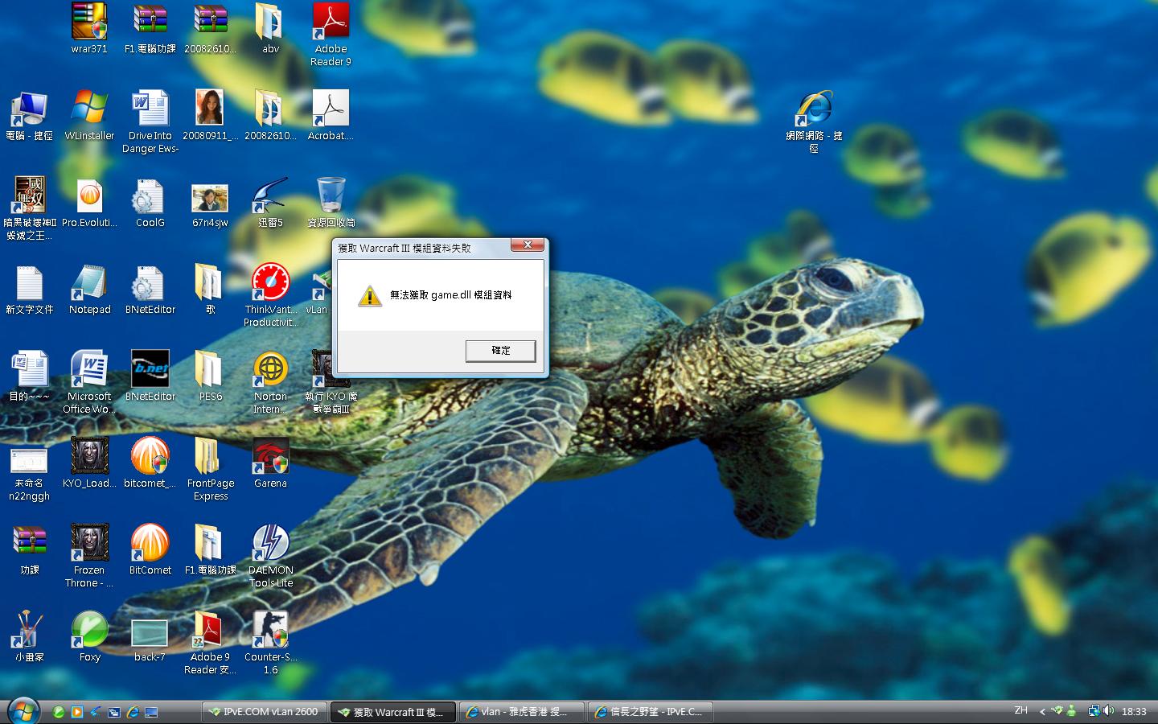Screen dimensions: 1158x724
Task: Open the Recycle Bin (資源回收筒)
Action: [x=331, y=197]
